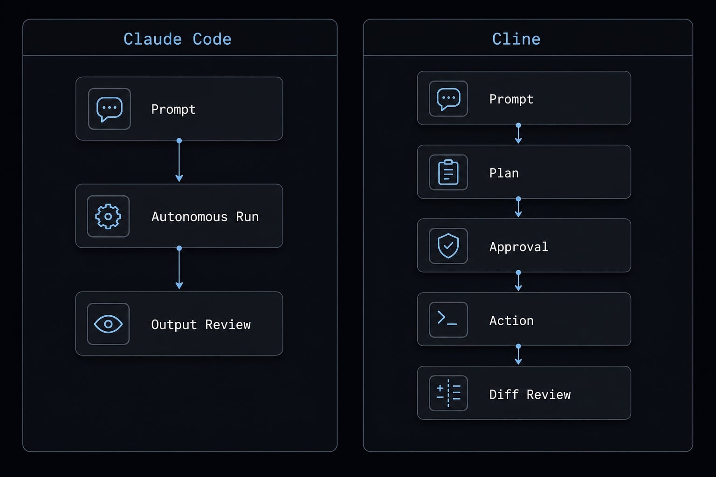Click the Plan step label

click(504, 173)
